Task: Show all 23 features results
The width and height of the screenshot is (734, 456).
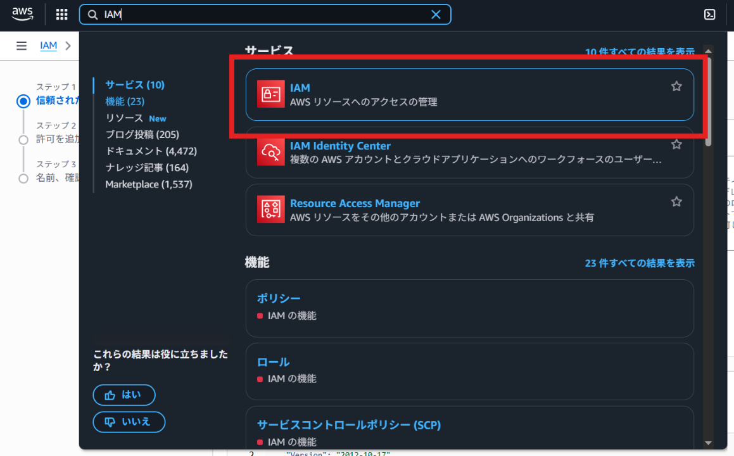Action: [640, 263]
